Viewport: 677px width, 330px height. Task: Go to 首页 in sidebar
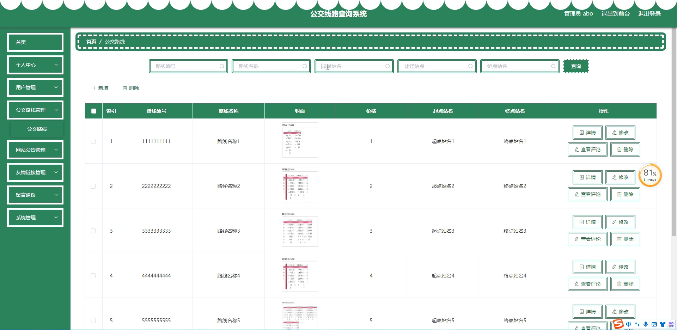point(35,42)
